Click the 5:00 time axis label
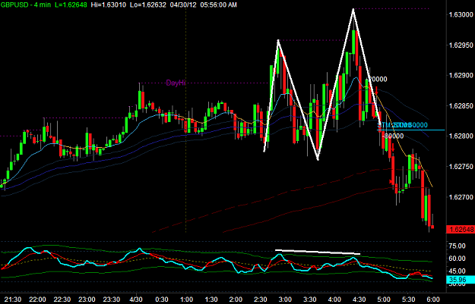Image resolution: width=475 pixels, height=304 pixels. [384, 299]
